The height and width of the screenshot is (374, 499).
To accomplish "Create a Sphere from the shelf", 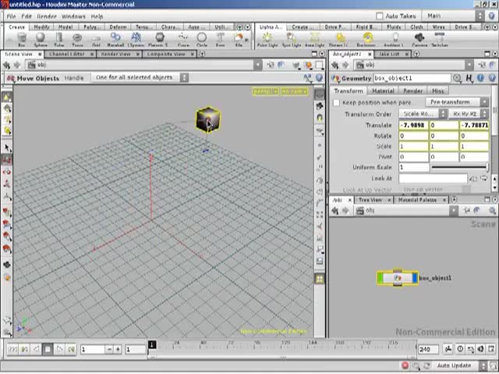I will point(41,40).
